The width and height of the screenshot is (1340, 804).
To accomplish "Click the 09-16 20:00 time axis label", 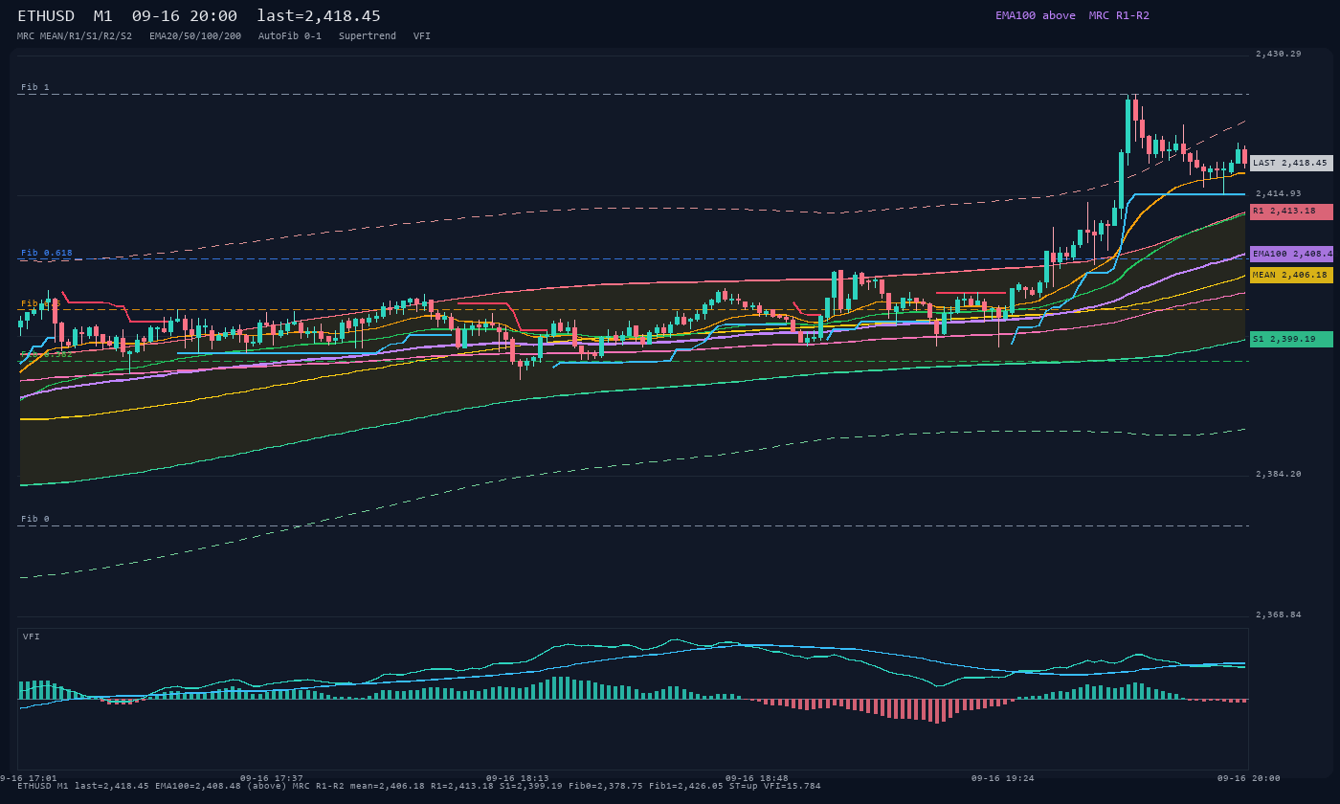I will pyautogui.click(x=1248, y=778).
